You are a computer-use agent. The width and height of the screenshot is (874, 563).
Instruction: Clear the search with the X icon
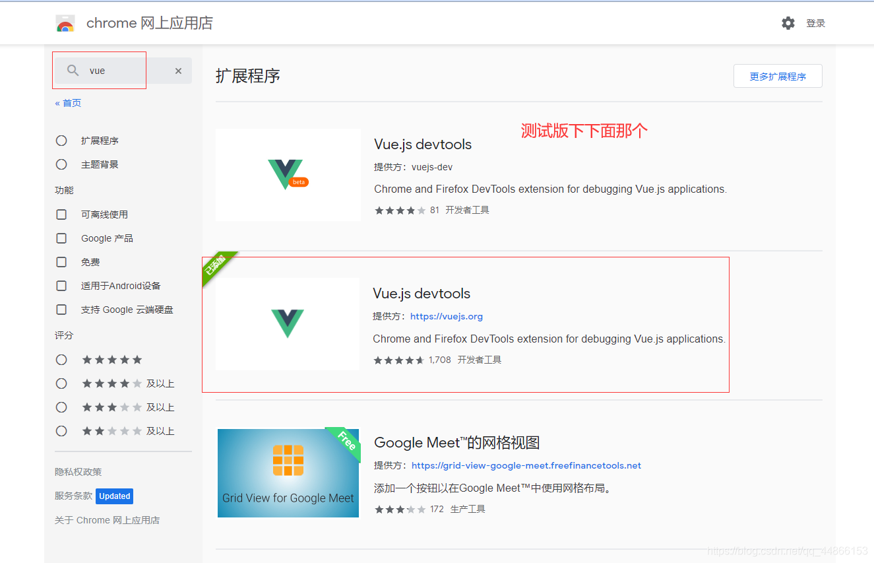[x=178, y=71]
